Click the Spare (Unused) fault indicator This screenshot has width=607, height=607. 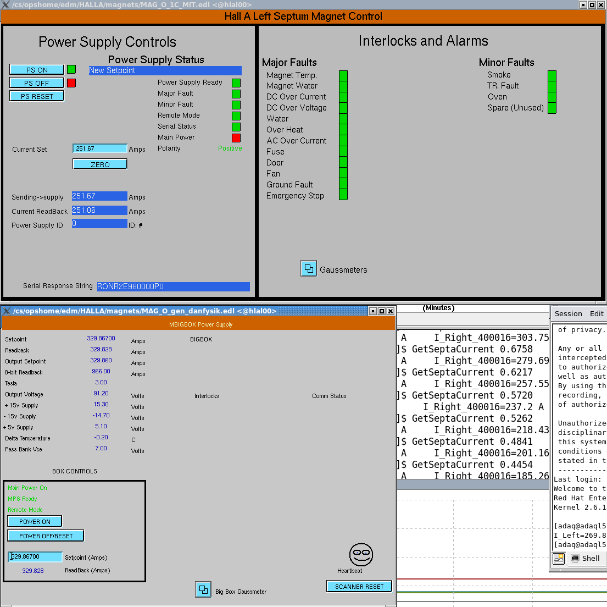pyautogui.click(x=552, y=108)
